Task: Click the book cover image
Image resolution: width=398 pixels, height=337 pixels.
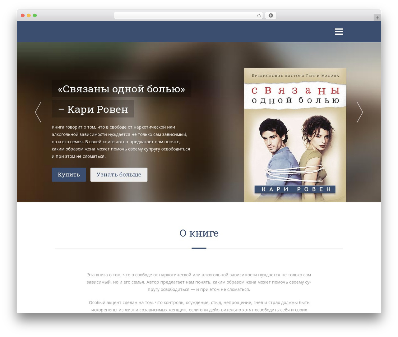Action: pos(295,135)
